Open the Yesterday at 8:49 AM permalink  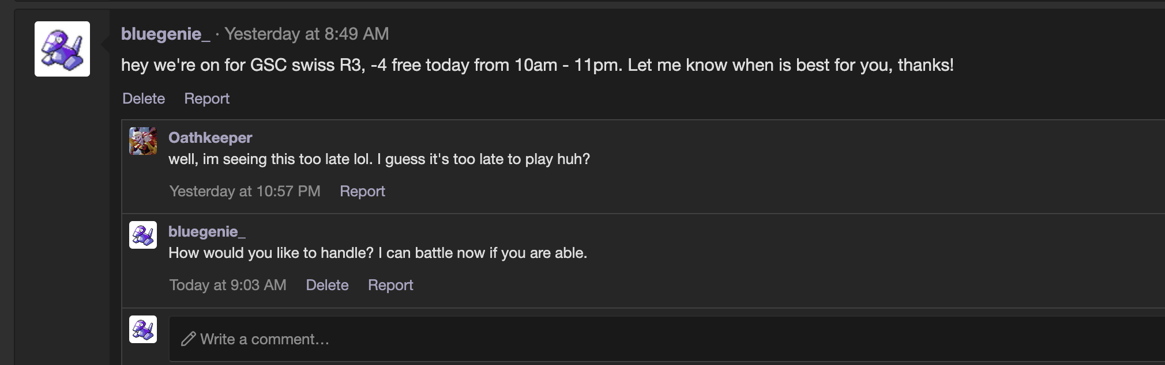point(306,34)
